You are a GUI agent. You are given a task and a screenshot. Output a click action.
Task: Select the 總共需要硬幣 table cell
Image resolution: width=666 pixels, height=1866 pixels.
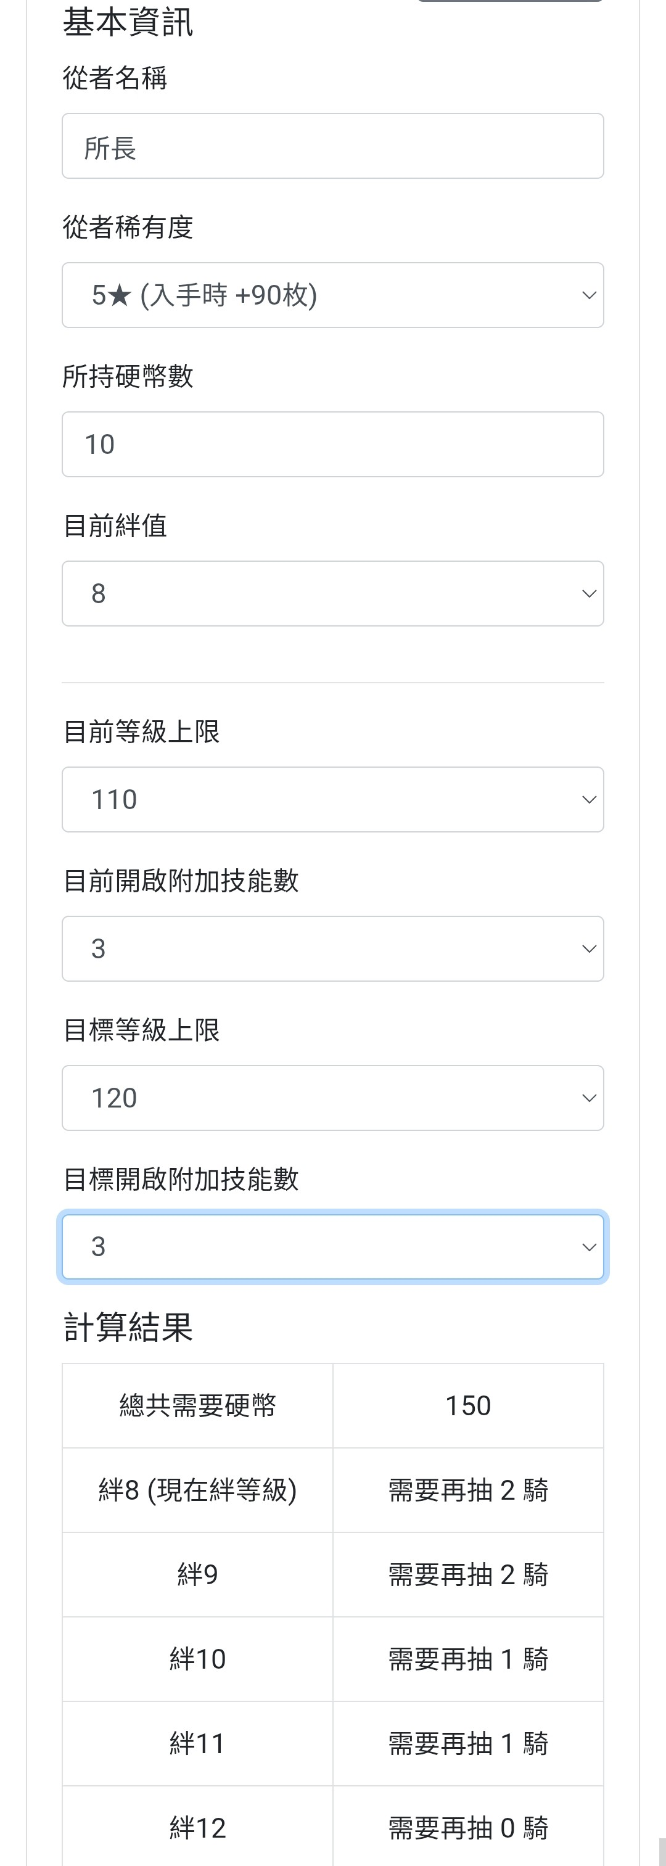[197, 1406]
